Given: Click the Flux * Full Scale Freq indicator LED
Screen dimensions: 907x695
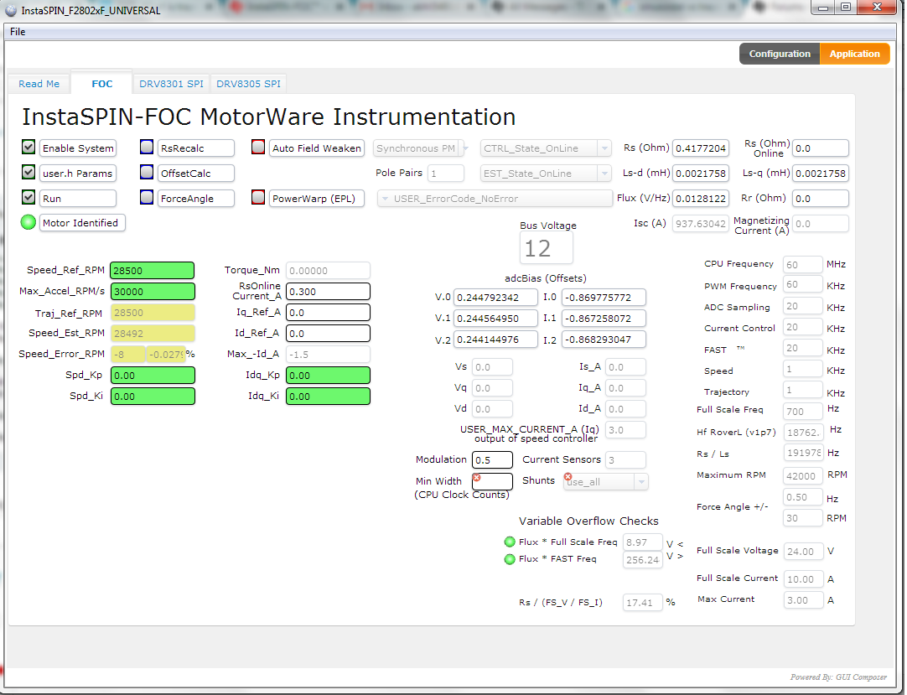Looking at the screenshot, I should 510,542.
